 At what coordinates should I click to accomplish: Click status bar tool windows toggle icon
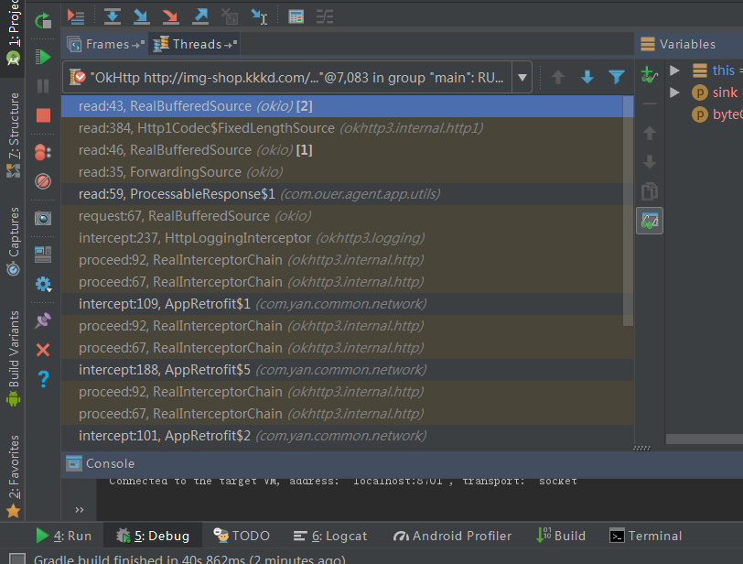[17, 559]
